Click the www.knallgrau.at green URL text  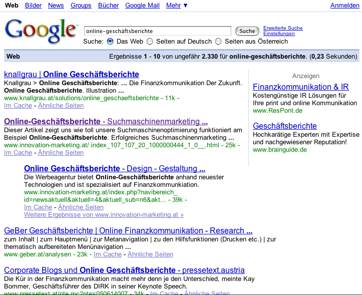81,98
